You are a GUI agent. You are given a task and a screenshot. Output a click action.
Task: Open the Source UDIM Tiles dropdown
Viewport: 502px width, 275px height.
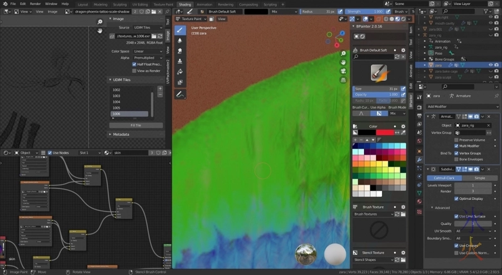147,28
